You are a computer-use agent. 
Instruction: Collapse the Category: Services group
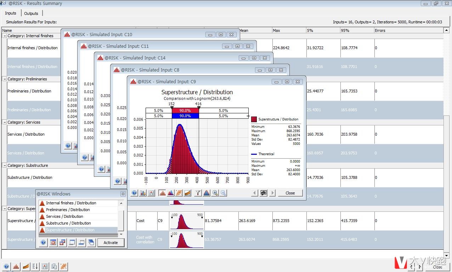click(5, 122)
